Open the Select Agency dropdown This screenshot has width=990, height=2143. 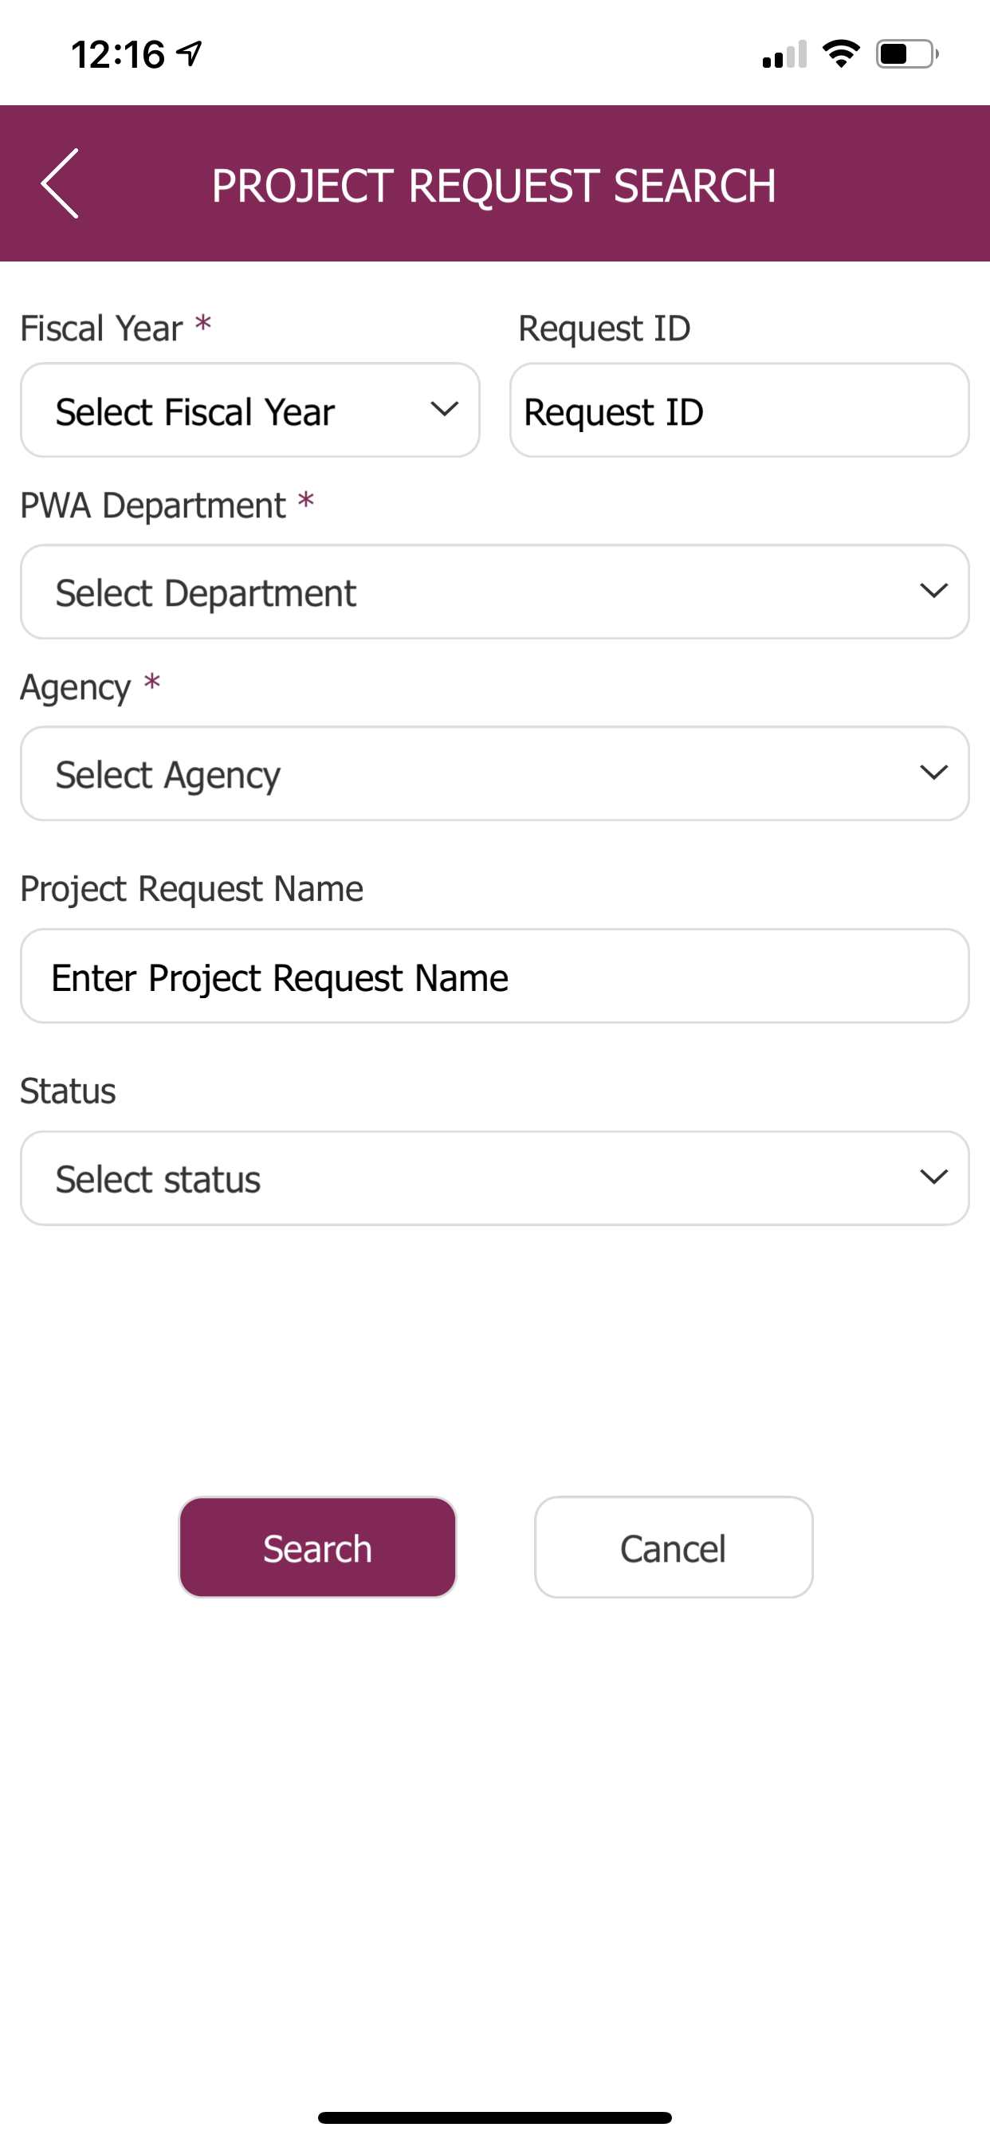(495, 773)
